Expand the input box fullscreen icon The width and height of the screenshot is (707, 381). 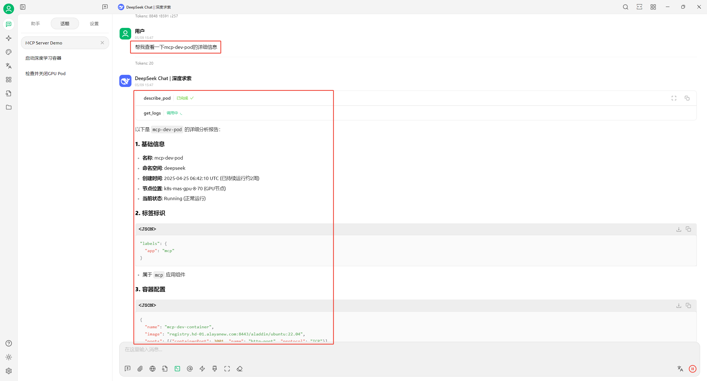[x=227, y=369]
